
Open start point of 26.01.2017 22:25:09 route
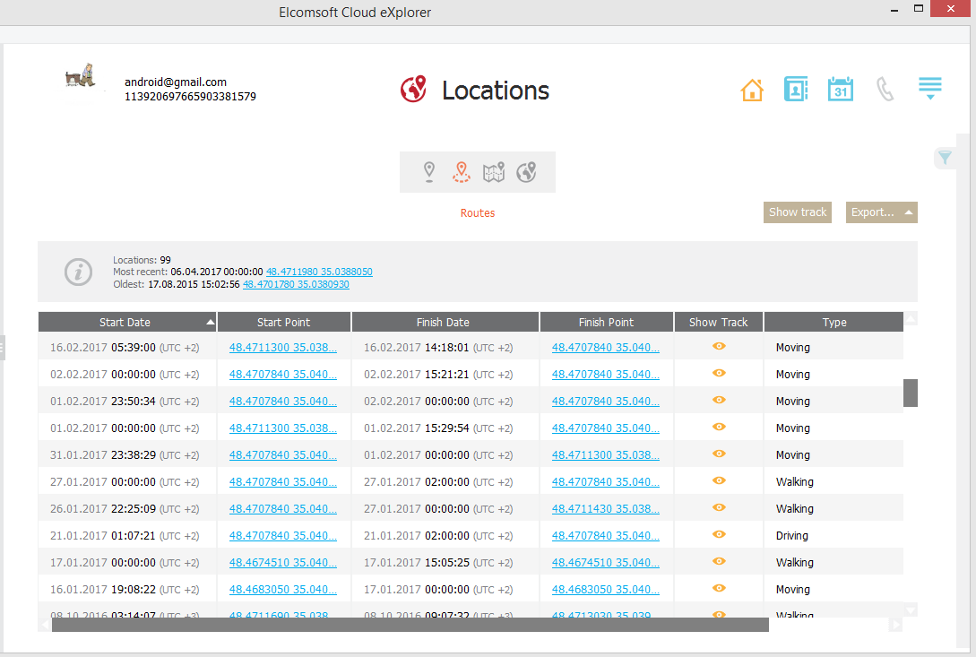tap(282, 509)
